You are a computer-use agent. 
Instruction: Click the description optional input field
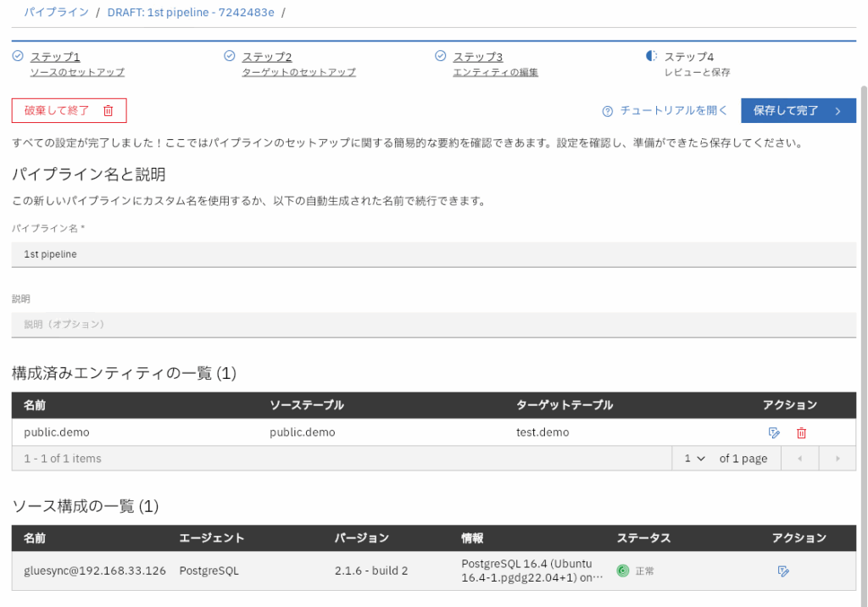click(x=433, y=324)
